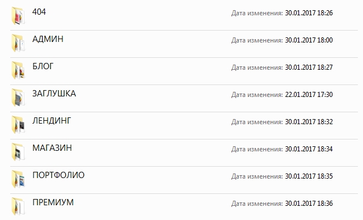Select the ПОРТФОЛИО folder label

point(58,175)
